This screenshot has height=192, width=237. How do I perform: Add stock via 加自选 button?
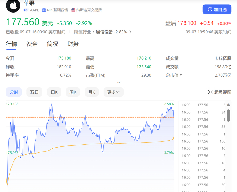pyautogui.click(x=217, y=9)
